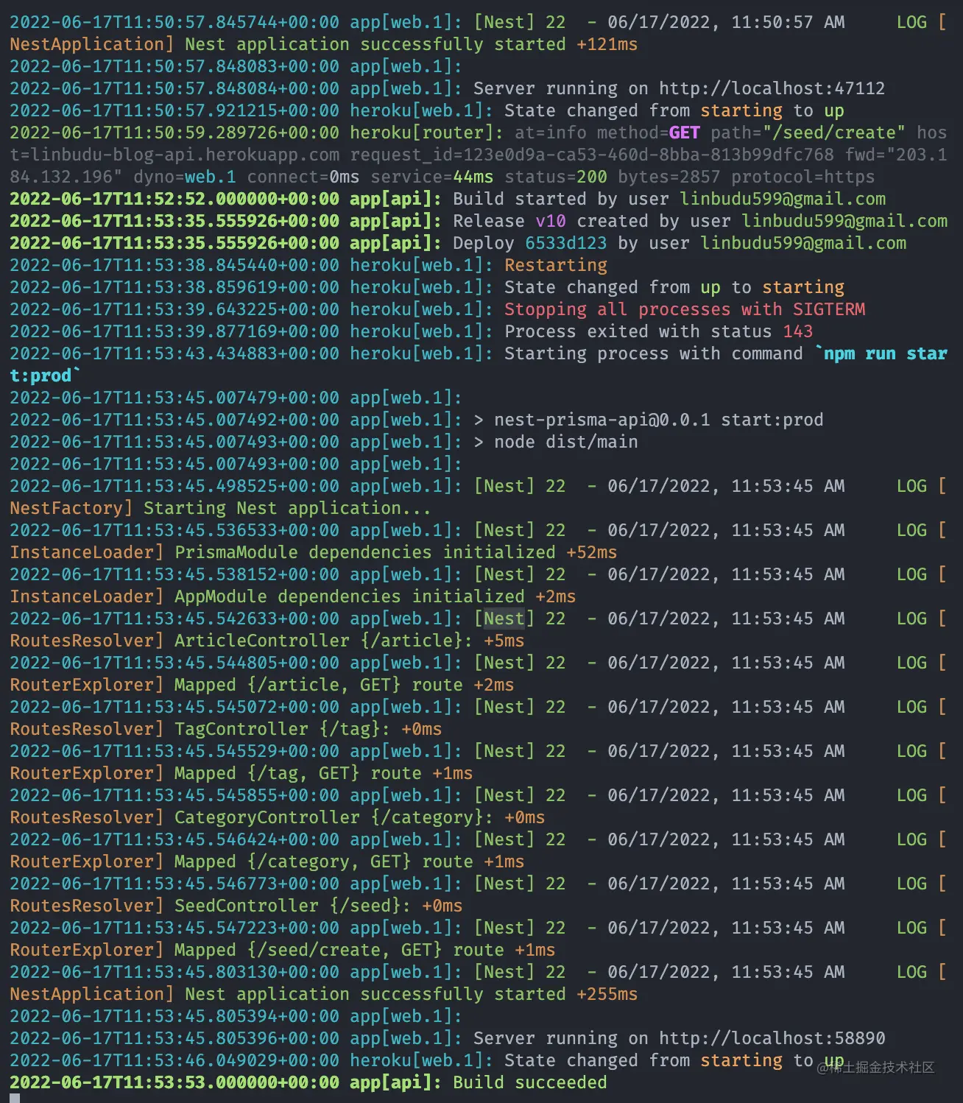This screenshot has width=963, height=1103.
Task: Click 'Mapped {/article, GET} route +2ms'
Action: 345,685
